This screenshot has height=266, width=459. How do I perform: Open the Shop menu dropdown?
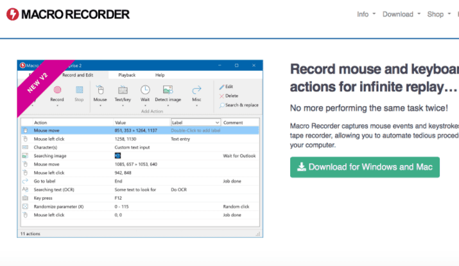point(439,14)
